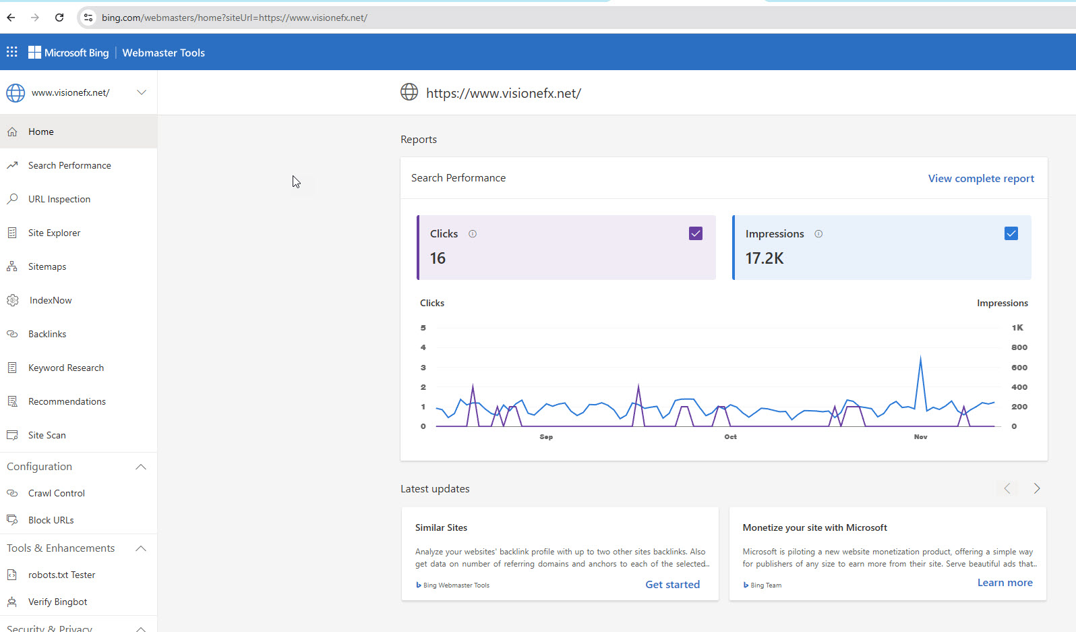1076x632 pixels.
Task: Click the browser address bar URL
Action: click(235, 18)
